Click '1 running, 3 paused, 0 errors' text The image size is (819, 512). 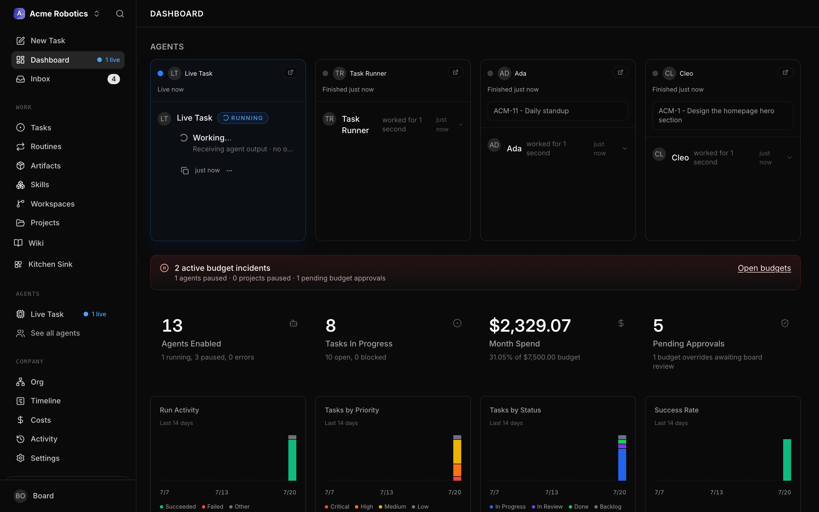208,357
